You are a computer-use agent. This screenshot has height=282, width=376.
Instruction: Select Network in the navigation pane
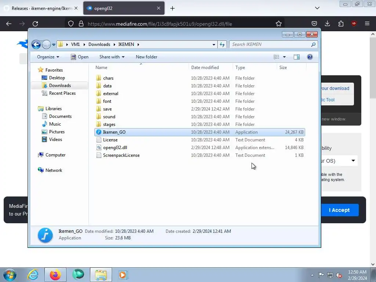point(54,170)
